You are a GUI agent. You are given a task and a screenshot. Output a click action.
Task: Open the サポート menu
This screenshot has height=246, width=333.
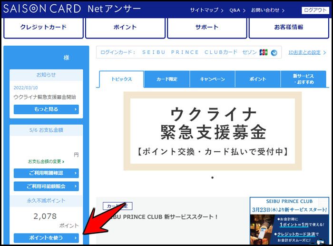tap(207, 28)
